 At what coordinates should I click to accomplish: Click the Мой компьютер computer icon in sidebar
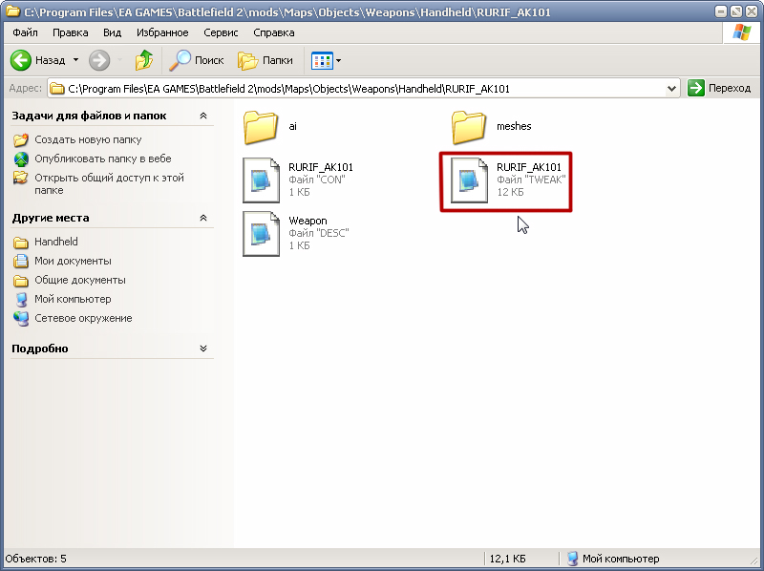pos(21,300)
